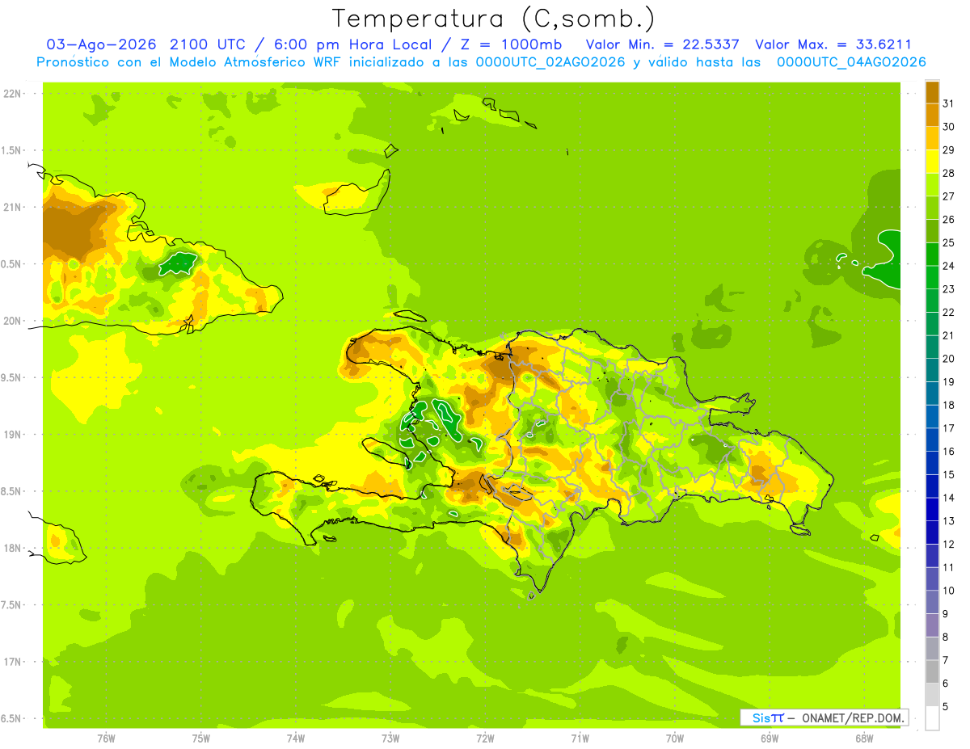The image size is (970, 749).
Task: Click the legend label 18
Action: [948, 405]
